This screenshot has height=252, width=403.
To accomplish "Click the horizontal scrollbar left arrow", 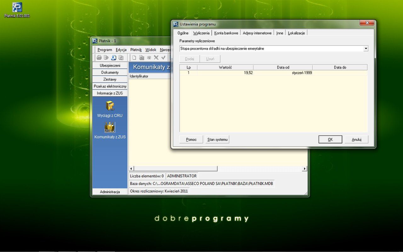I will 131,169.
